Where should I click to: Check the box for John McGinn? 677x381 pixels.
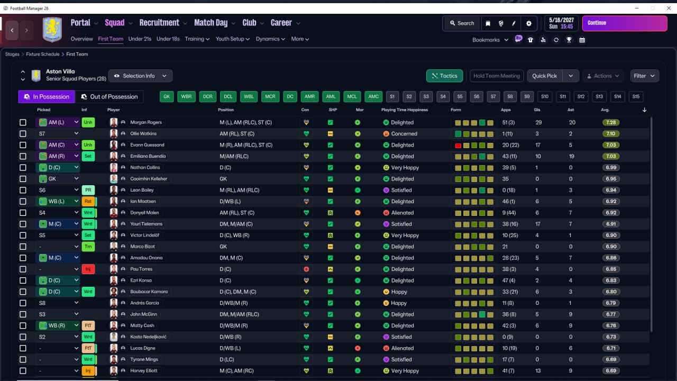23,314
